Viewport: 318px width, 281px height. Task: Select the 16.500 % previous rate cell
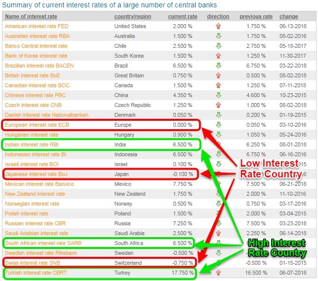pos(256,273)
